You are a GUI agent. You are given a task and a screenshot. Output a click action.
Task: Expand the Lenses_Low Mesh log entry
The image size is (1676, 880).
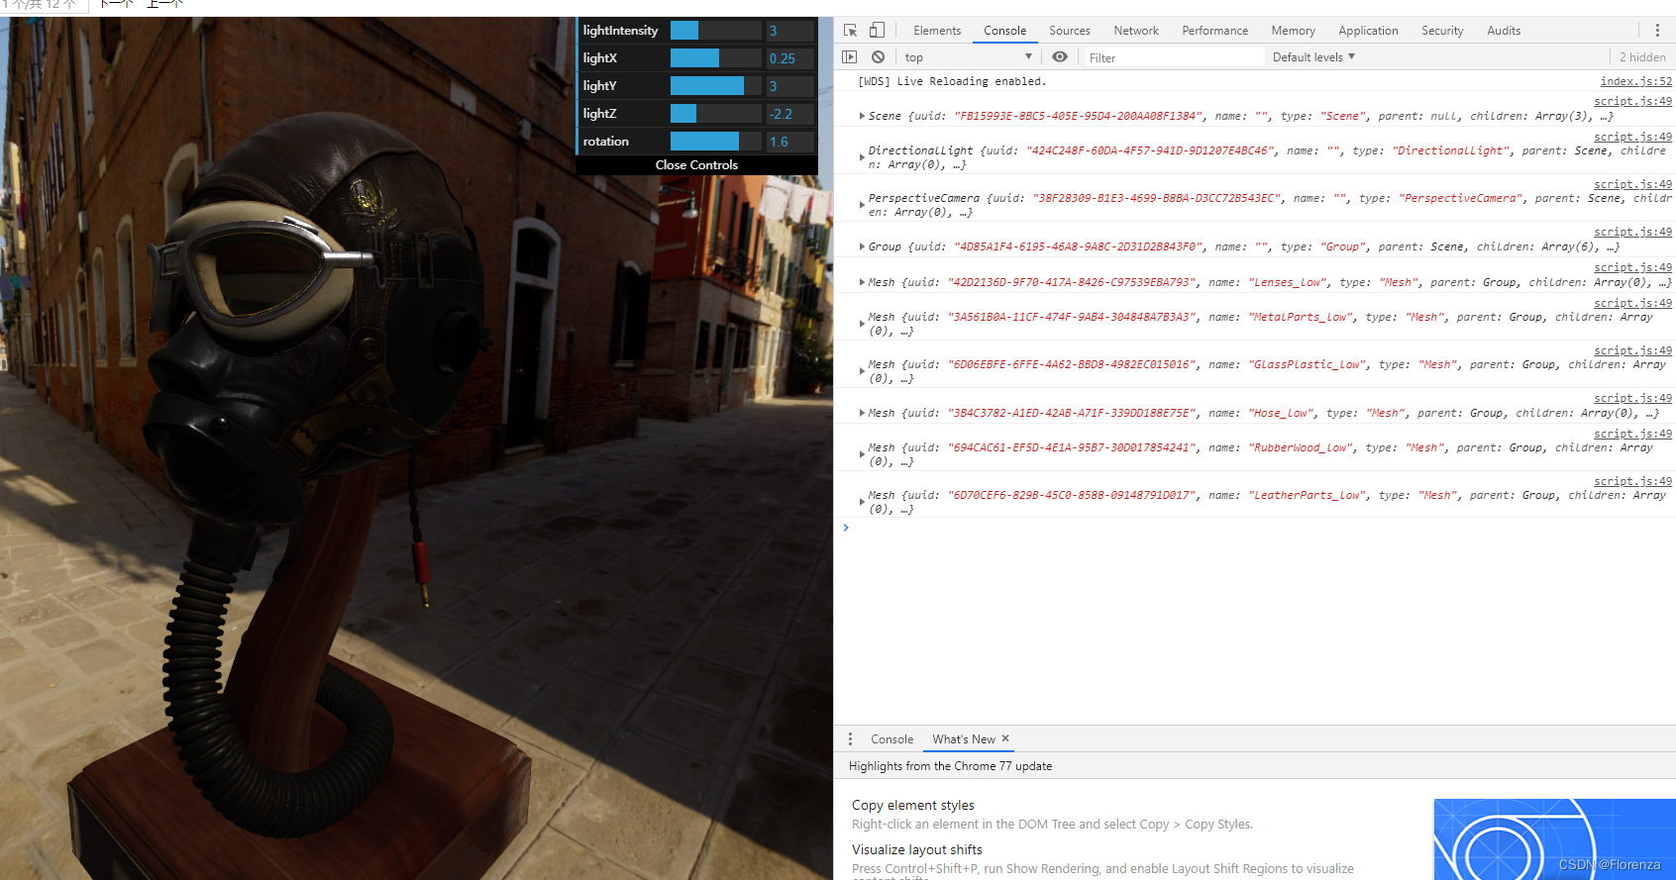pyautogui.click(x=862, y=282)
